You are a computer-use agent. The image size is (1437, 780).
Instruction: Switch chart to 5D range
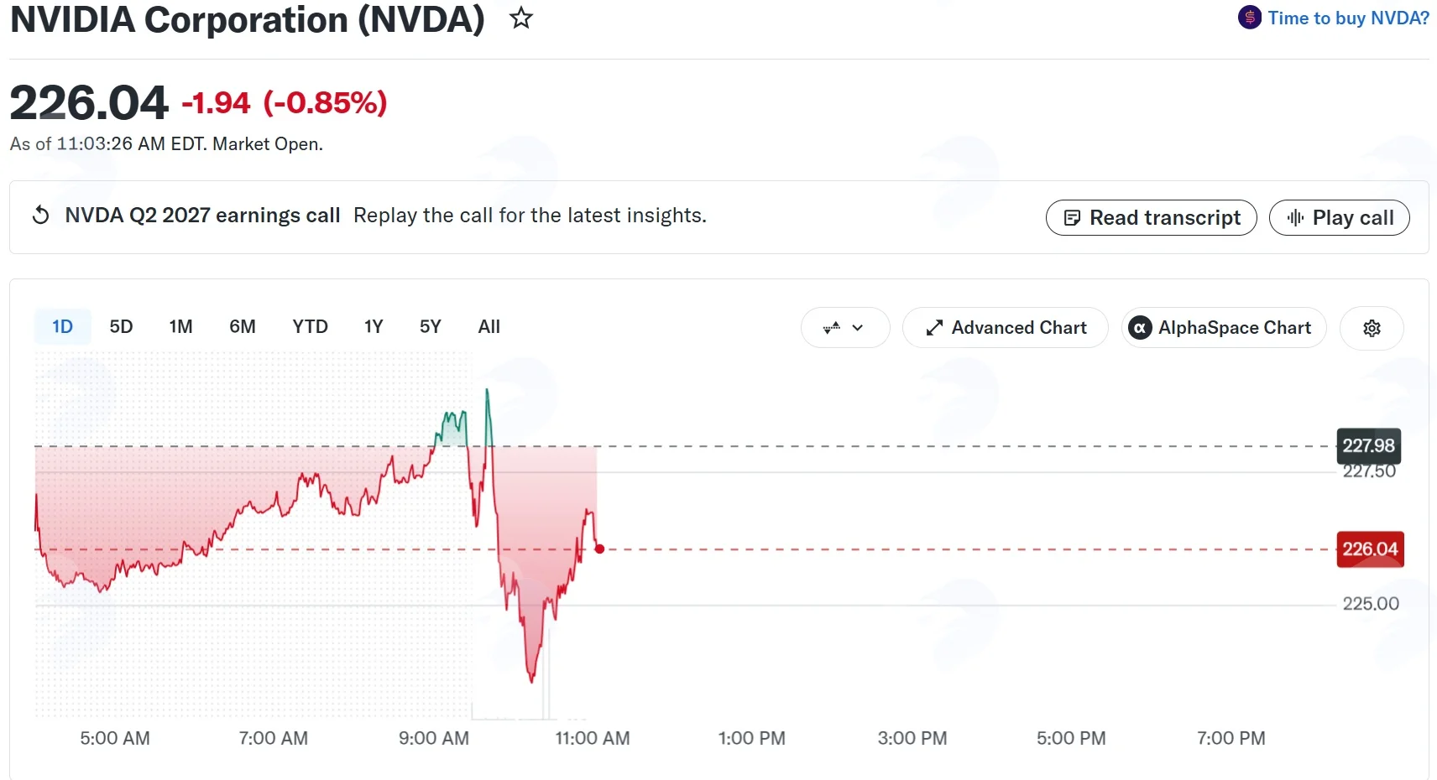click(x=121, y=326)
